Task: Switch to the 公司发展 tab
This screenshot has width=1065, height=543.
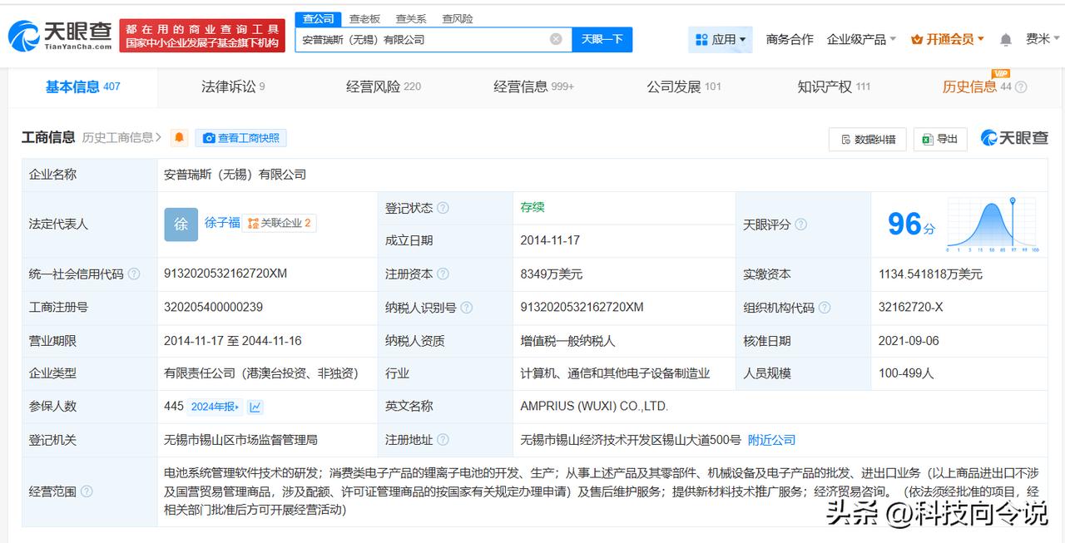Action: pos(684,86)
